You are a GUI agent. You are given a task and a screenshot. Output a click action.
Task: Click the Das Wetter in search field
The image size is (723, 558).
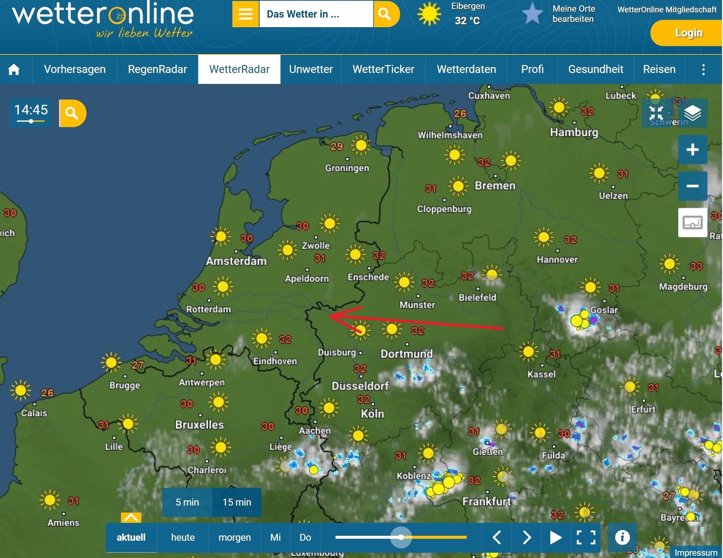pos(316,14)
